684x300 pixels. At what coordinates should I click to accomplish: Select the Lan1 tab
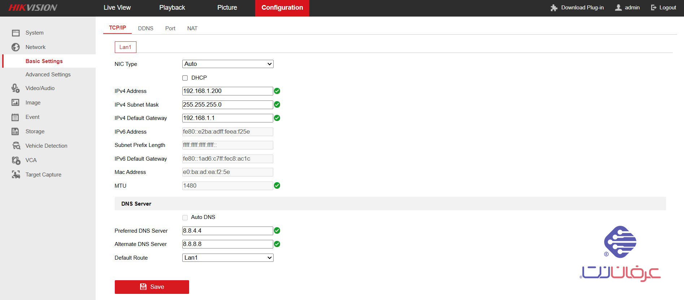[125, 47]
